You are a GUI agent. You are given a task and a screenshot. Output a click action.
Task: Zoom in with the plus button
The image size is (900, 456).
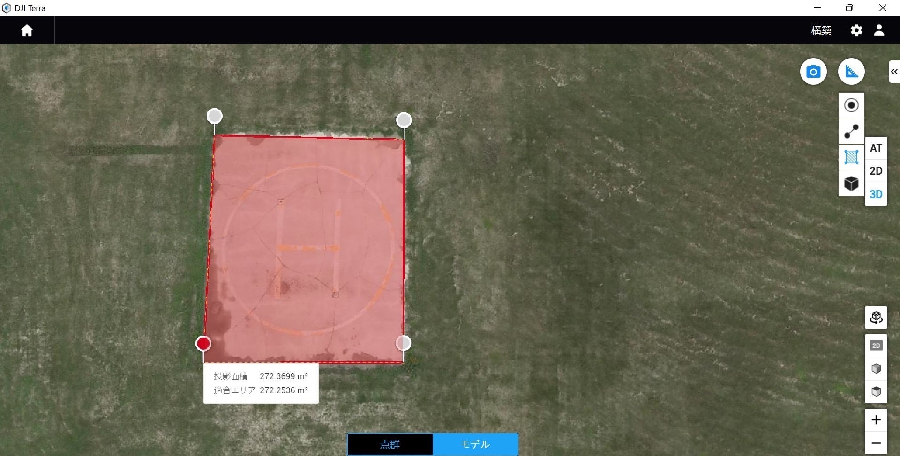click(x=876, y=420)
